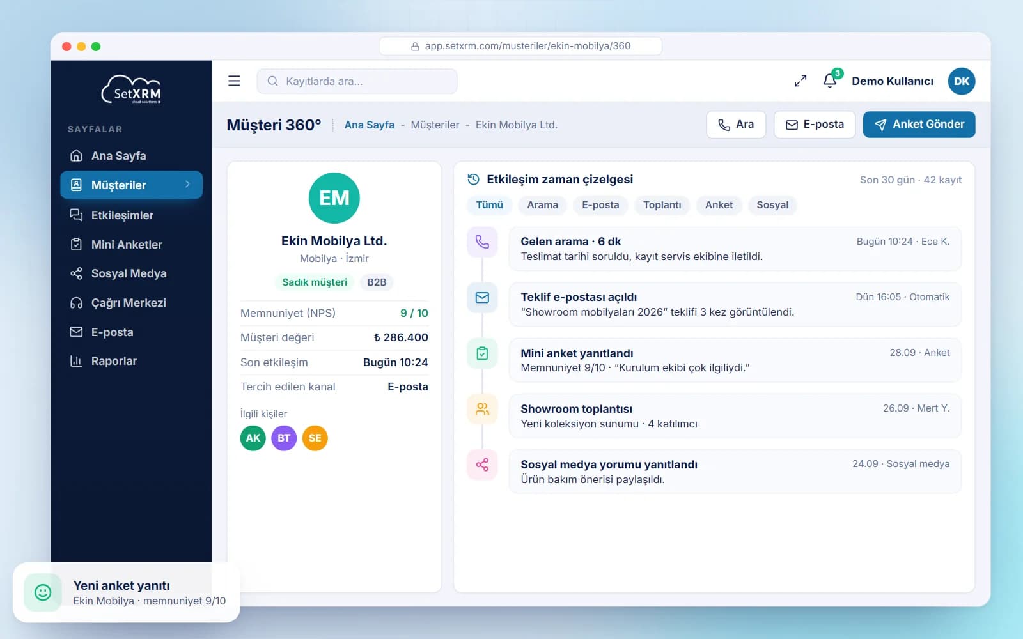Open Sosyal Medya sidebar page

click(x=132, y=273)
